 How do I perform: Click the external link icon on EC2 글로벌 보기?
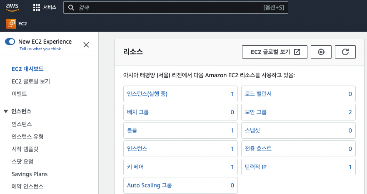click(297, 52)
